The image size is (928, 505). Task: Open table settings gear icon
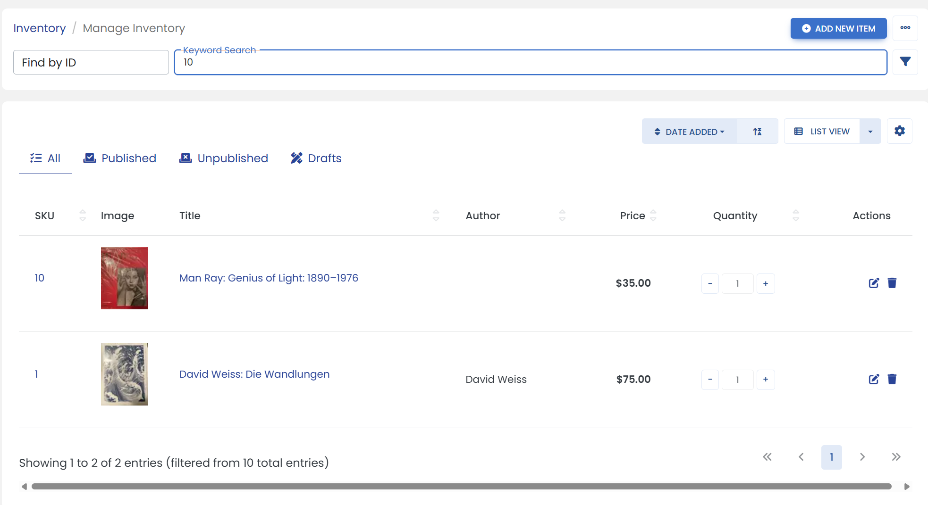tap(899, 131)
